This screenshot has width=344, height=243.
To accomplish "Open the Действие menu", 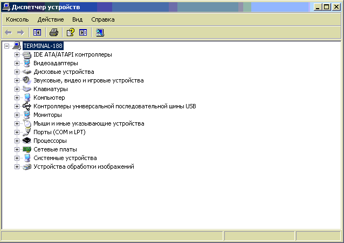I will 51,19.
